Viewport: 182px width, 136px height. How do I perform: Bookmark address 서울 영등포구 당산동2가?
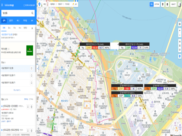[x=32, y=83]
